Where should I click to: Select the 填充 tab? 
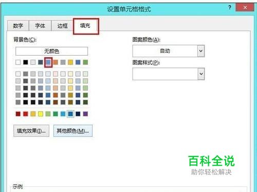86,26
